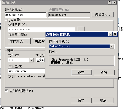Screen dimensions: 124x109
Task: Open the http binding type dropdown
Action: click(x=31, y=60)
